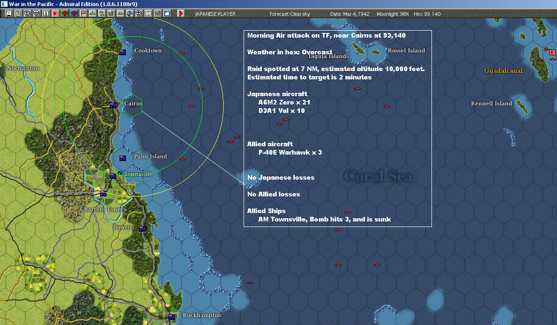
Task: Click the single yellow ship icon
Action: tap(93, 13)
